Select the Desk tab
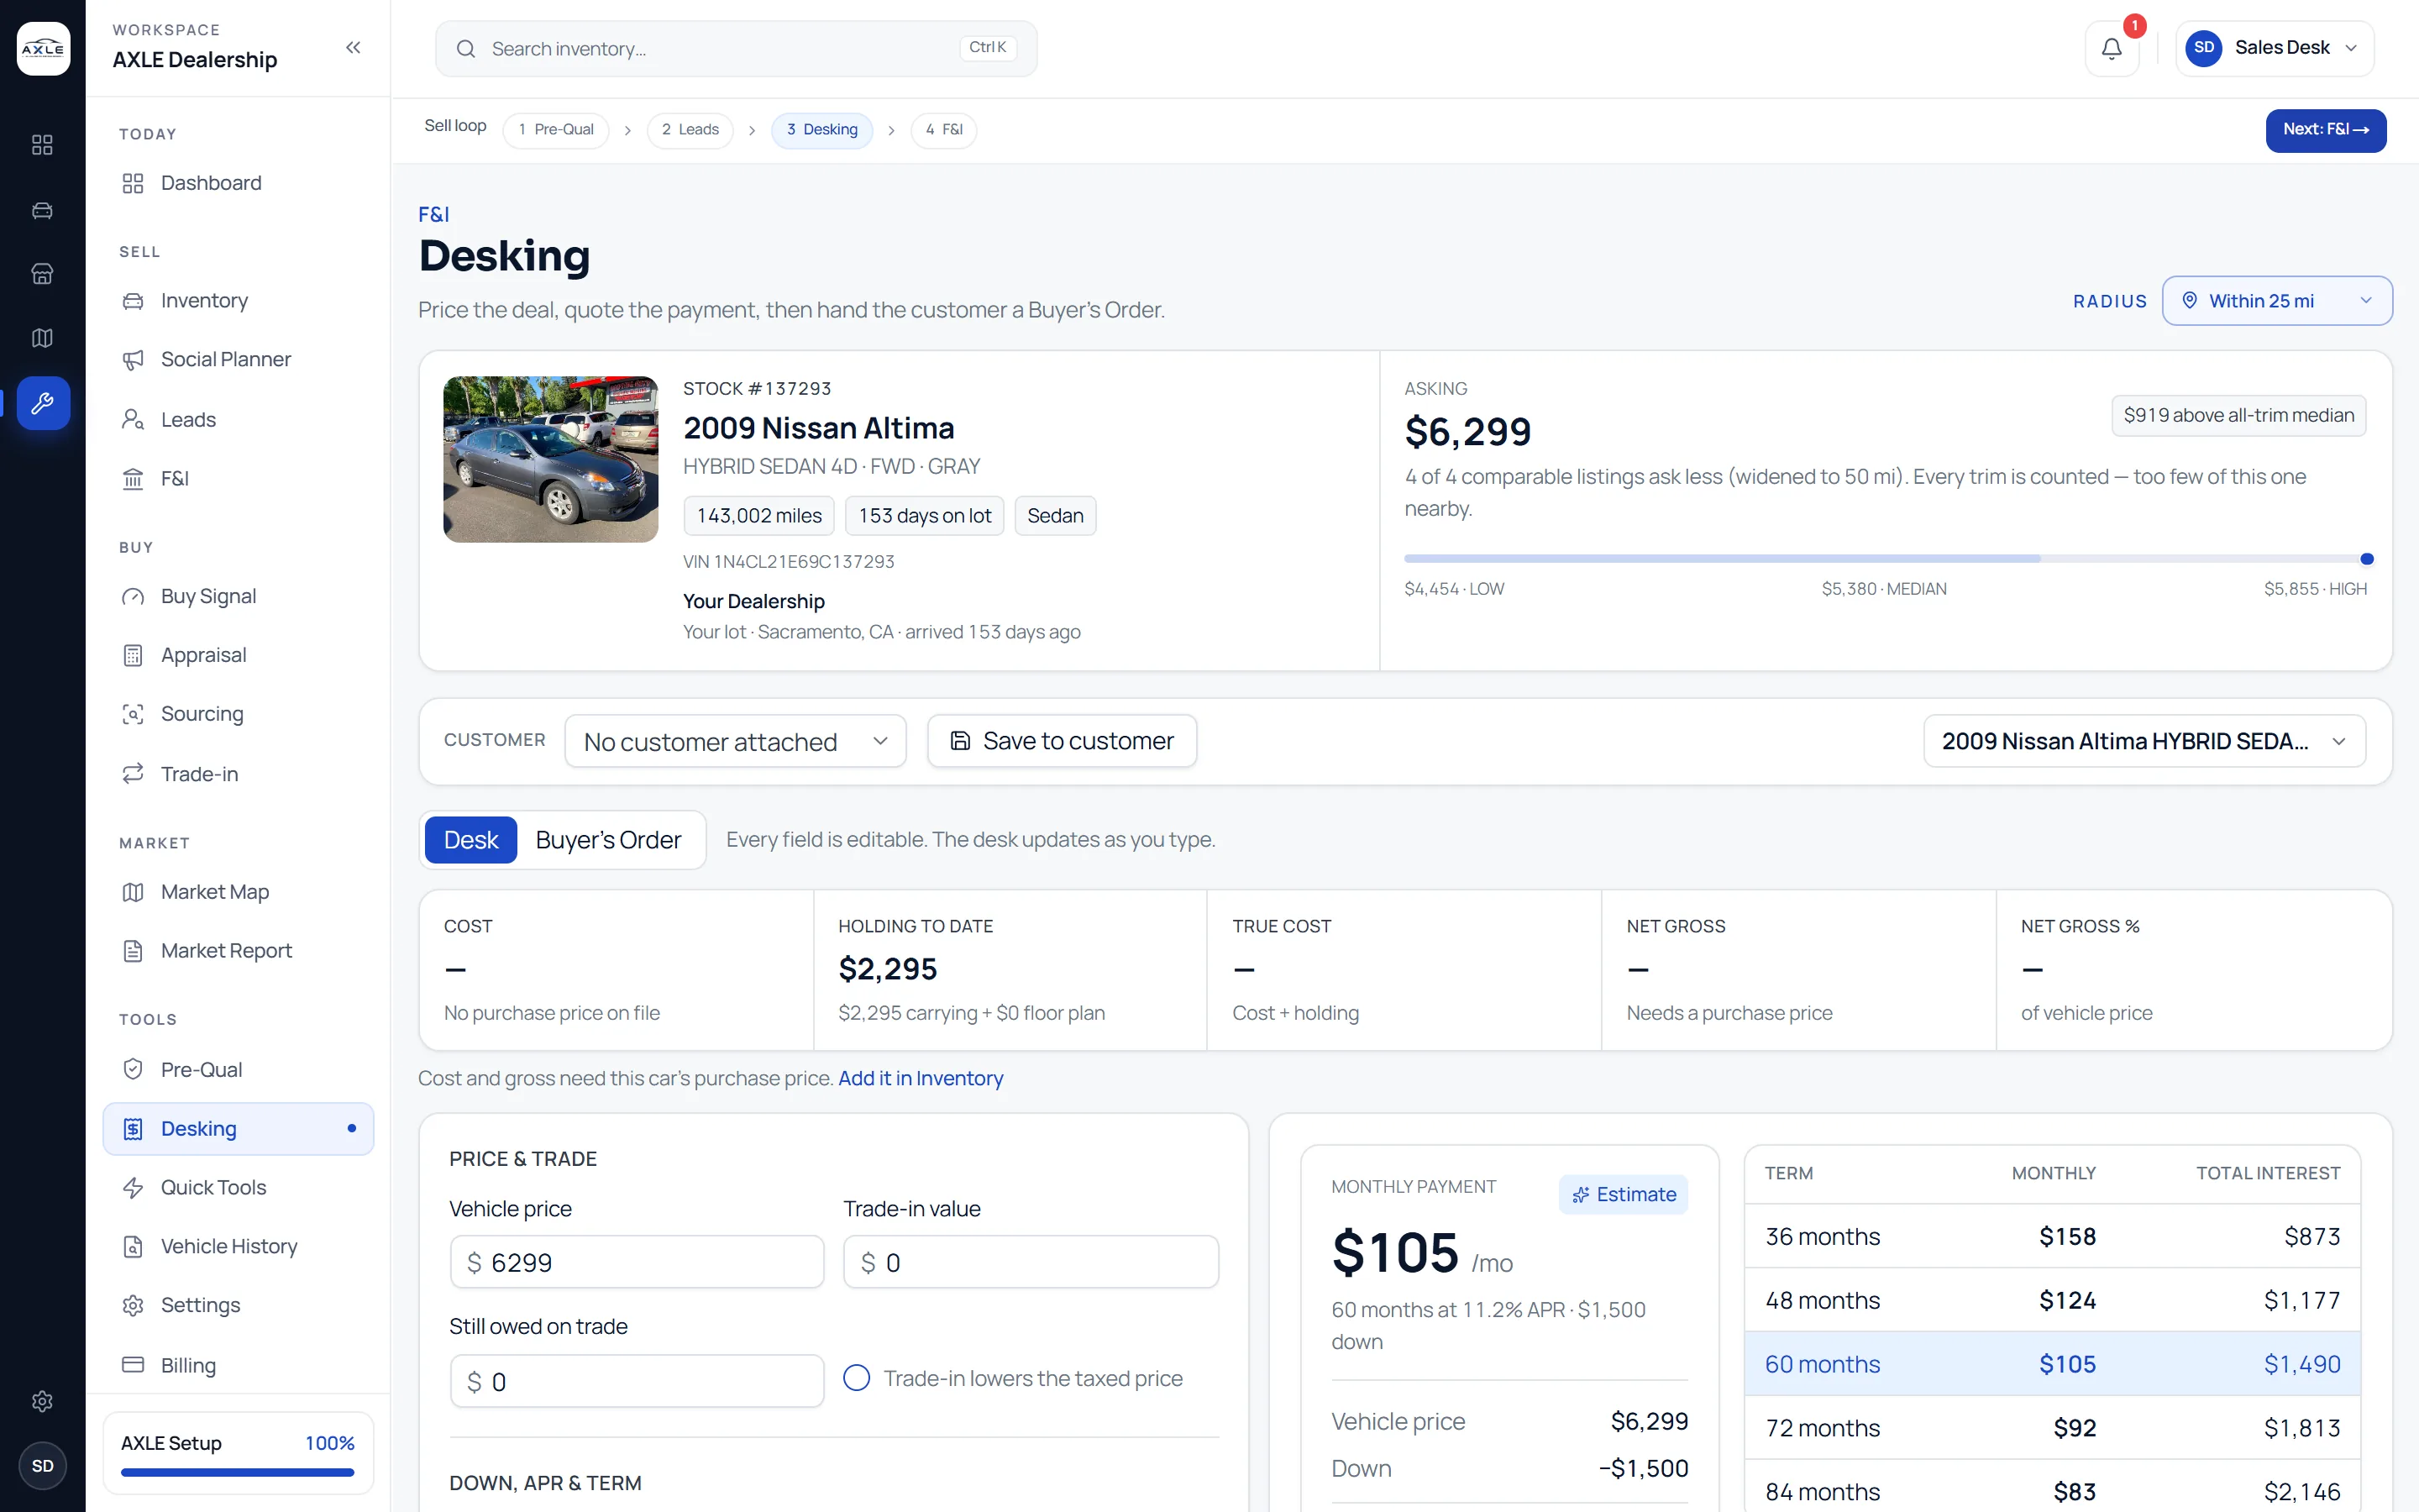The height and width of the screenshot is (1512, 2419). [471, 840]
